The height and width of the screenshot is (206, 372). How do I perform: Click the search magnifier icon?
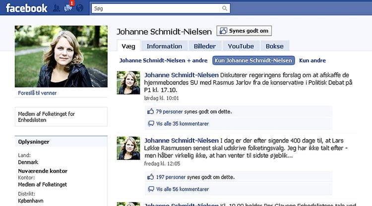[x=224, y=8]
